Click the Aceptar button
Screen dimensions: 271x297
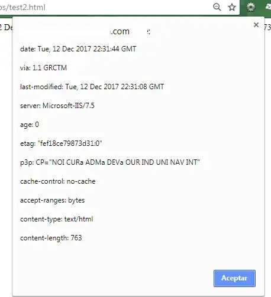234,278
